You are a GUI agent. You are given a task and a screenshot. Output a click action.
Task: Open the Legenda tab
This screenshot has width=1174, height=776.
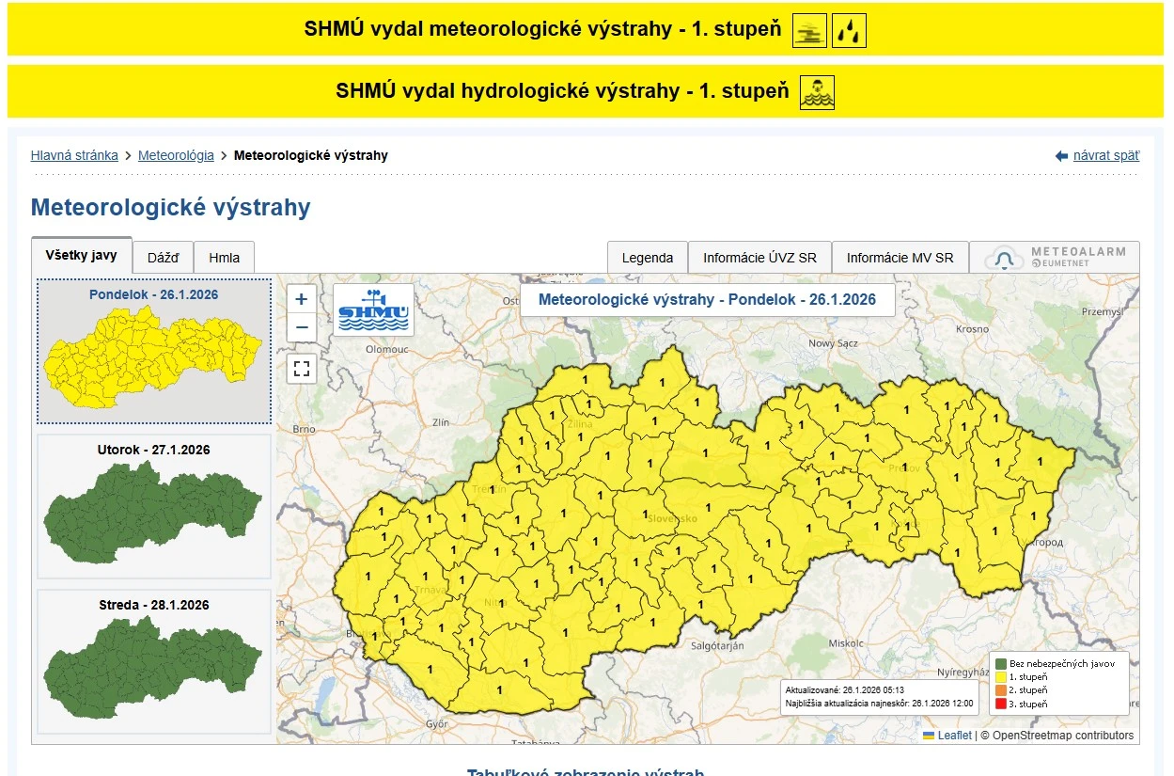point(648,258)
